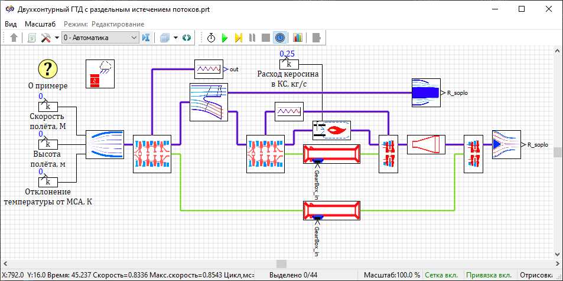Toggle grid via 'Сетка вкл.' in status bar
The height and width of the screenshot is (281, 563).
(442, 275)
